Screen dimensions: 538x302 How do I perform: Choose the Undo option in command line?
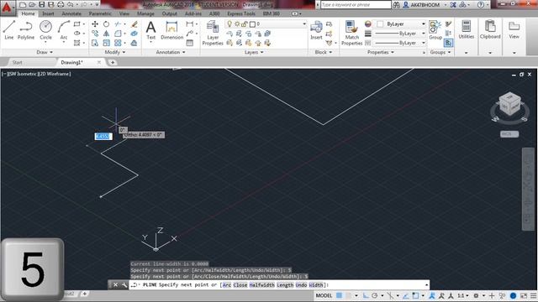(x=301, y=285)
